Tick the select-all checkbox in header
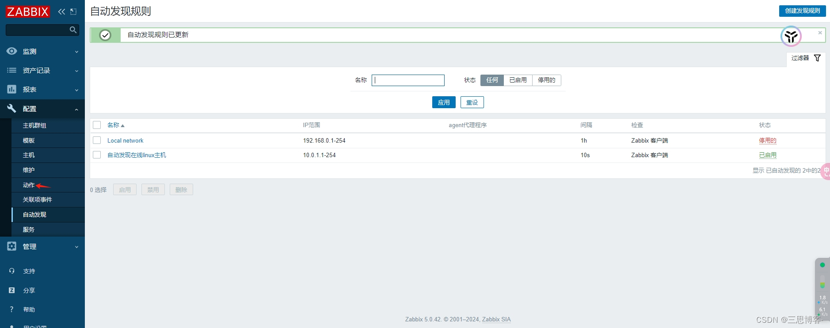 tap(97, 125)
